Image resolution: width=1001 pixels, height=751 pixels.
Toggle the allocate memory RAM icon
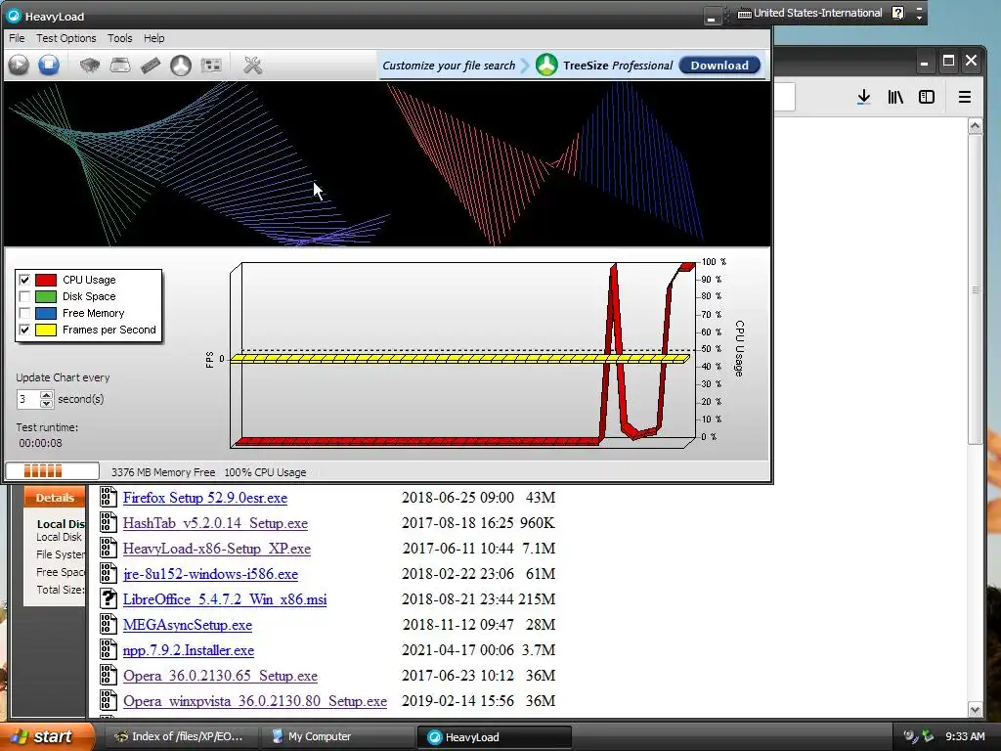151,65
